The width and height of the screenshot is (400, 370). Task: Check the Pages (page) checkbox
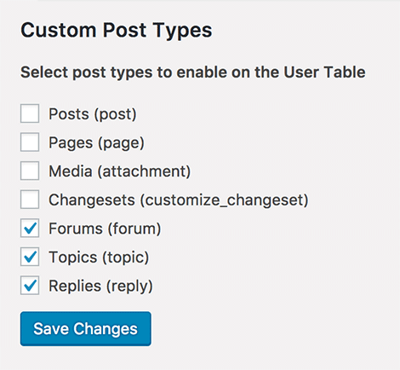point(30,142)
